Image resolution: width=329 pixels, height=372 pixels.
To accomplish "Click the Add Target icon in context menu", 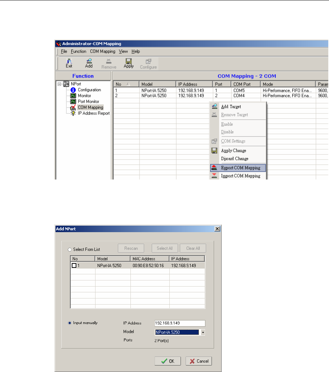I will (x=214, y=106).
